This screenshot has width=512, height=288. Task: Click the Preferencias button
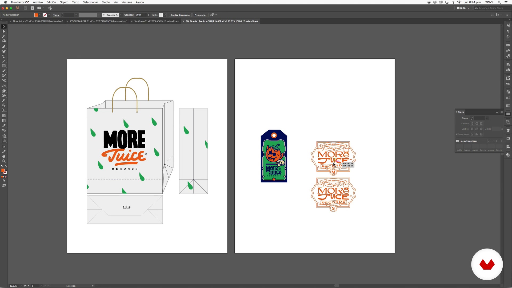pyautogui.click(x=200, y=15)
